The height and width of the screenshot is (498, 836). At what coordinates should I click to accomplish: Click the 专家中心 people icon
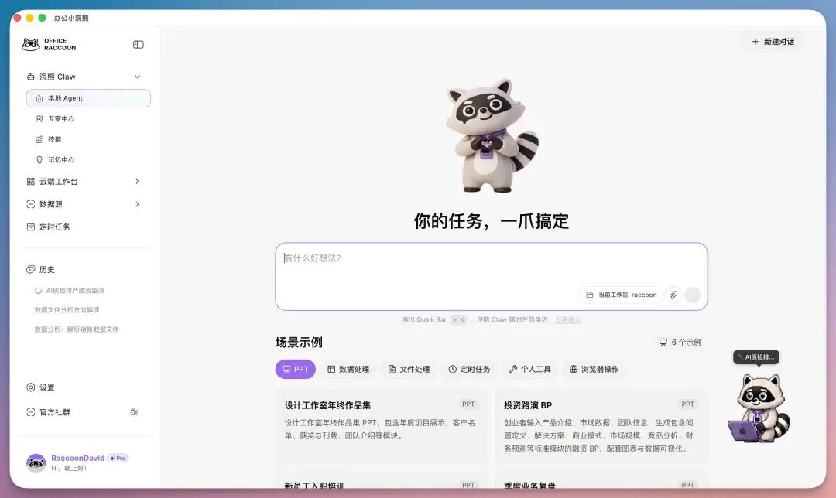[39, 119]
